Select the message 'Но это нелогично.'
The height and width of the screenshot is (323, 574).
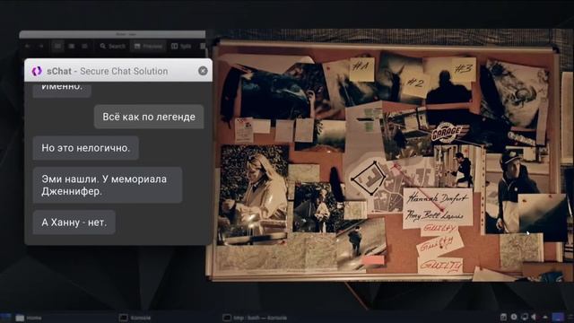click(86, 148)
